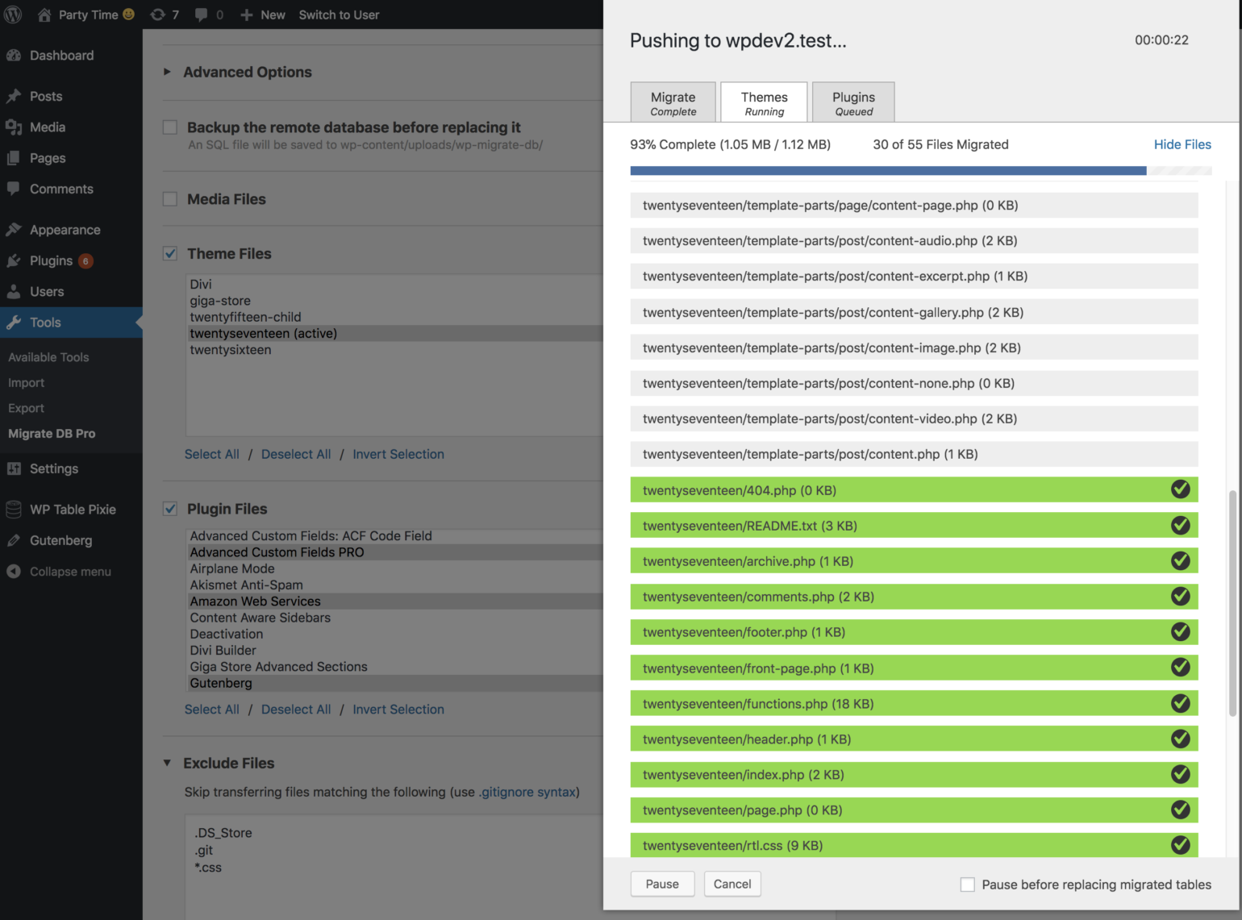Click checkmark icon on header.php row
Viewport: 1242px width, 920px height.
pyautogui.click(x=1180, y=739)
